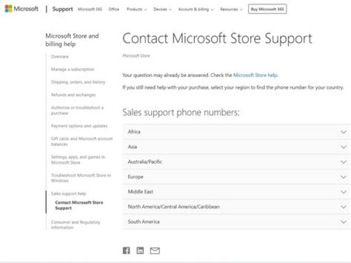
Task: Share this page on Facebook
Action: (x=126, y=250)
